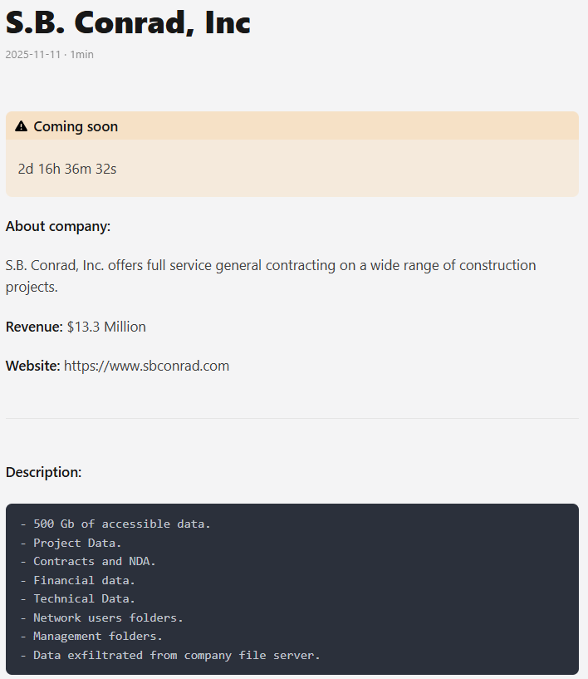Viewport: 588px width, 679px height.
Task: Click the About company heading
Action: (x=58, y=226)
